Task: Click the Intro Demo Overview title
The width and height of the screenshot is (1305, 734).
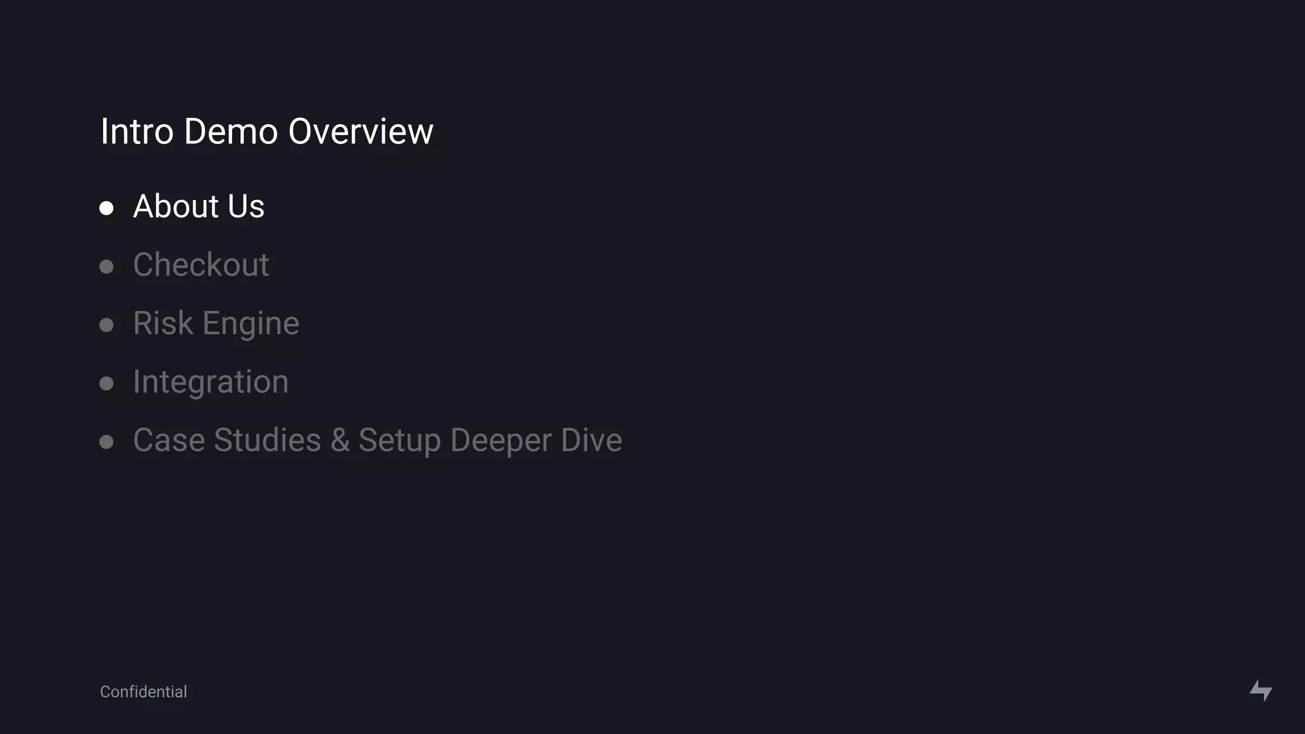Action: (x=266, y=131)
